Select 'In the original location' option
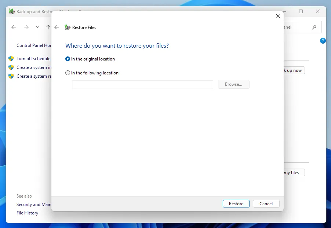The width and height of the screenshot is (331, 228). pos(68,59)
